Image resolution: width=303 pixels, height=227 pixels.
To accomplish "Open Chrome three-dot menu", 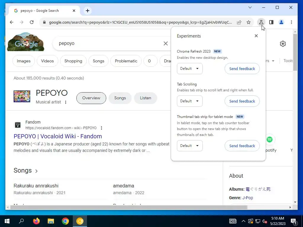I will (291, 22).
